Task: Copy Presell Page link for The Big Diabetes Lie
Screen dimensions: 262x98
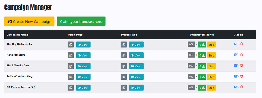Action: 124,45
